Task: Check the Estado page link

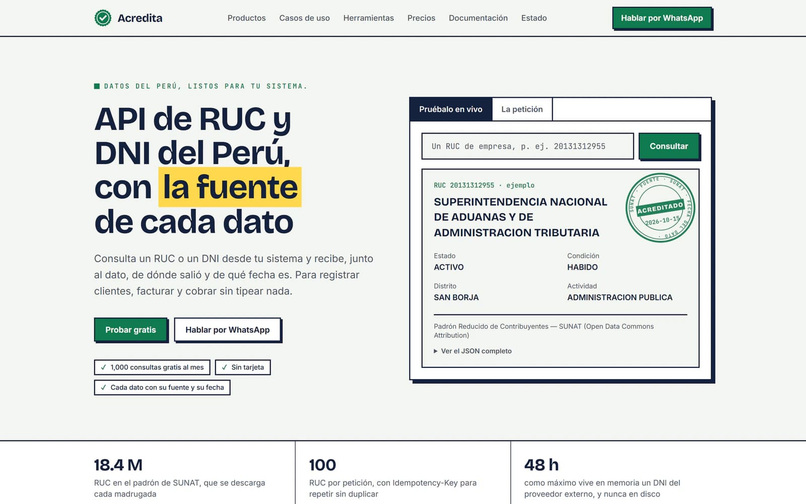Action: point(534,18)
